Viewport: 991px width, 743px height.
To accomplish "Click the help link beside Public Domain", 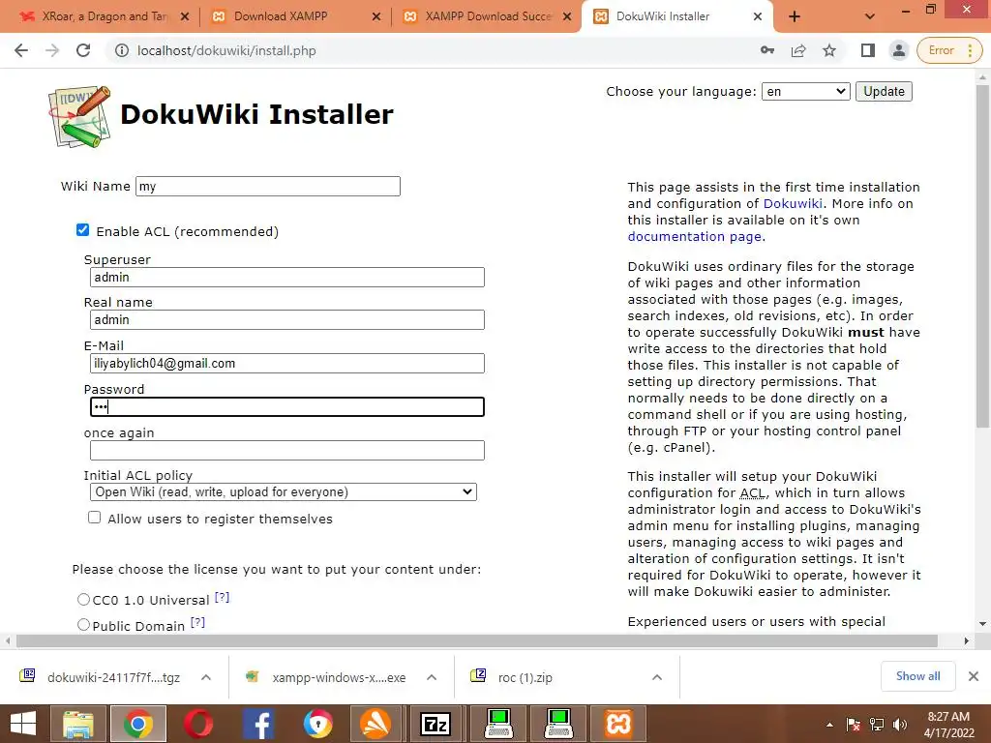I will tap(197, 622).
